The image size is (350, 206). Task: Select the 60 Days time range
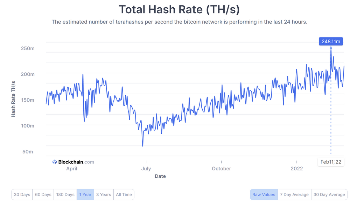pyautogui.click(x=43, y=194)
